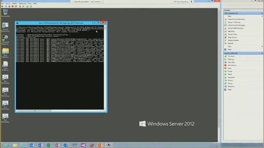264x148 pixels.
Task: Open Word from the taskbar
Action: click(x=40, y=145)
